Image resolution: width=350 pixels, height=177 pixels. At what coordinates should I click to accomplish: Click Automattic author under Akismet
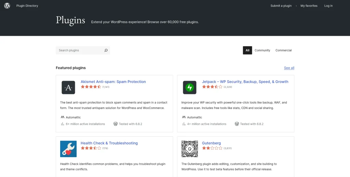(x=73, y=117)
